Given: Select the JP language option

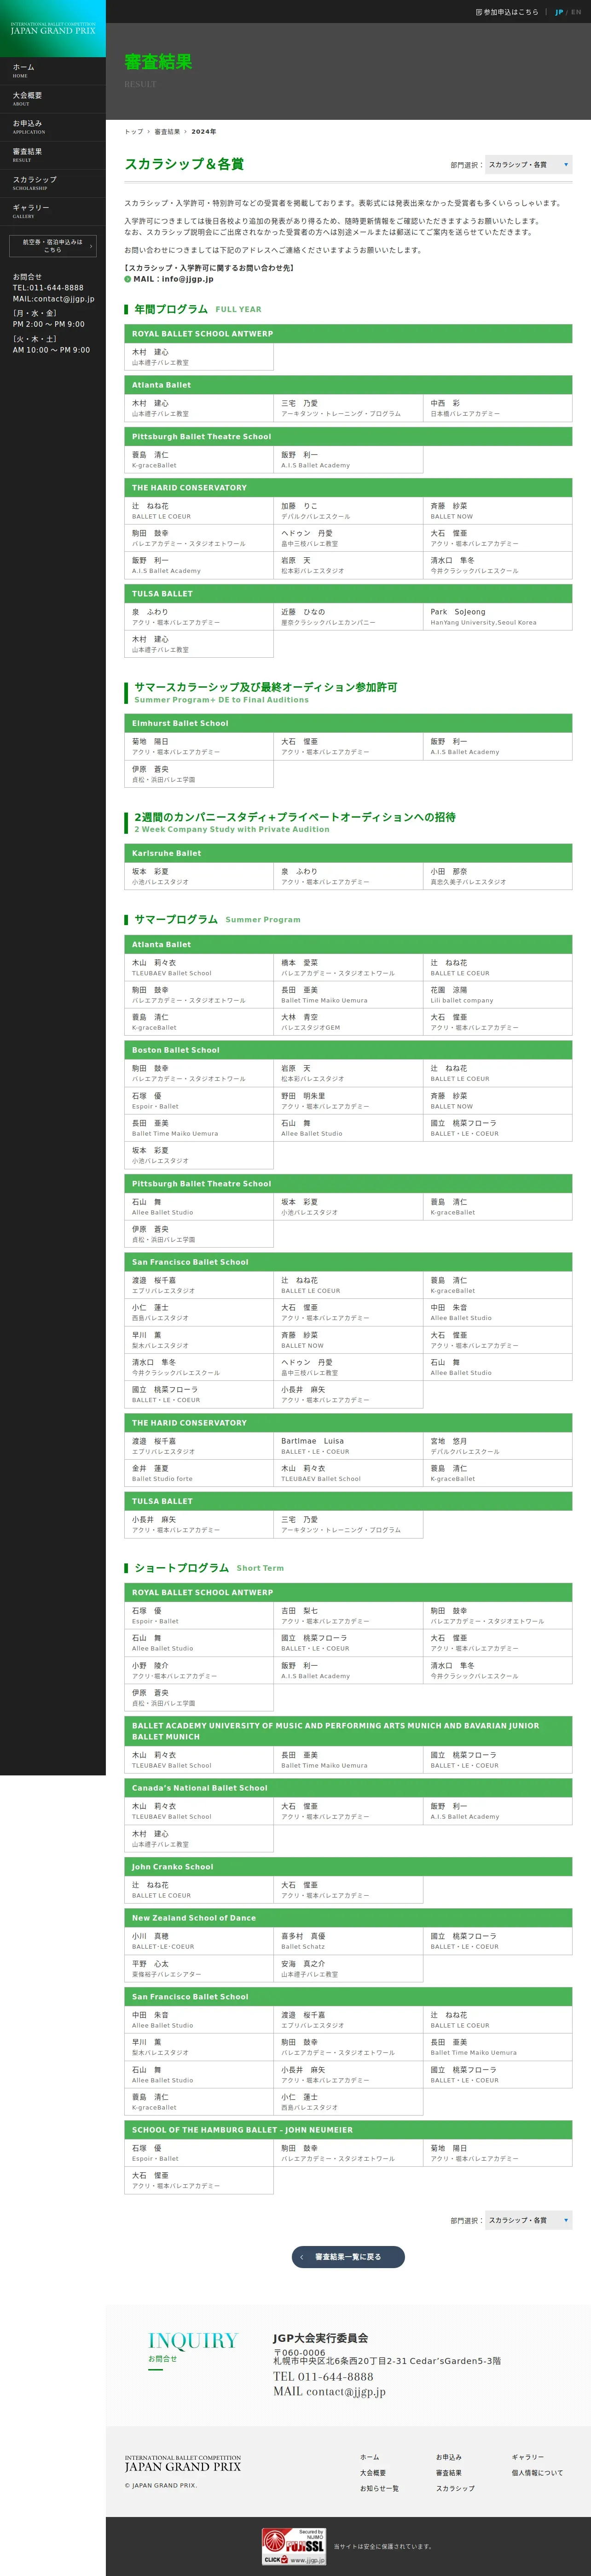Looking at the screenshot, I should (559, 12).
